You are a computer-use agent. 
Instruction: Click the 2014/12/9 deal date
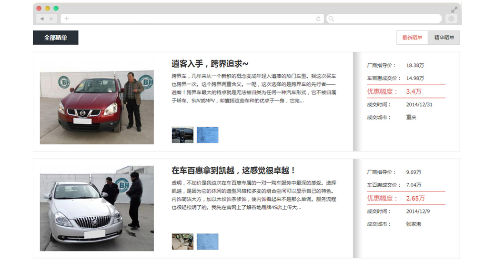pyautogui.click(x=418, y=211)
